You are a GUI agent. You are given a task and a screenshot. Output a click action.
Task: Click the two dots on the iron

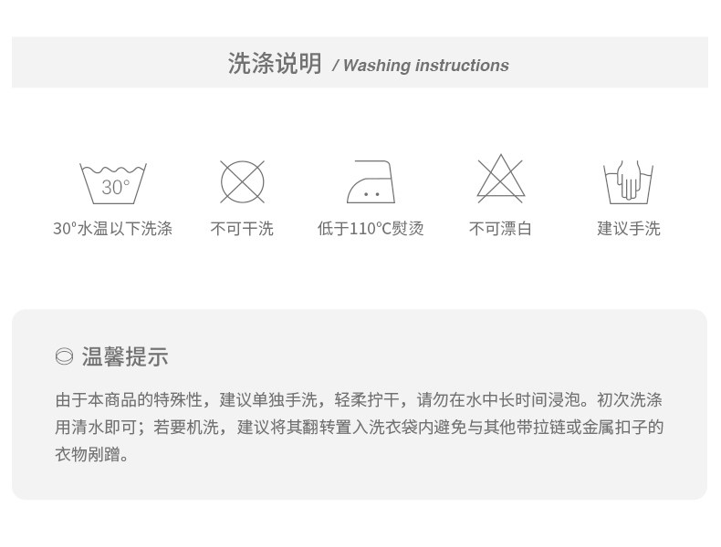[x=371, y=194]
